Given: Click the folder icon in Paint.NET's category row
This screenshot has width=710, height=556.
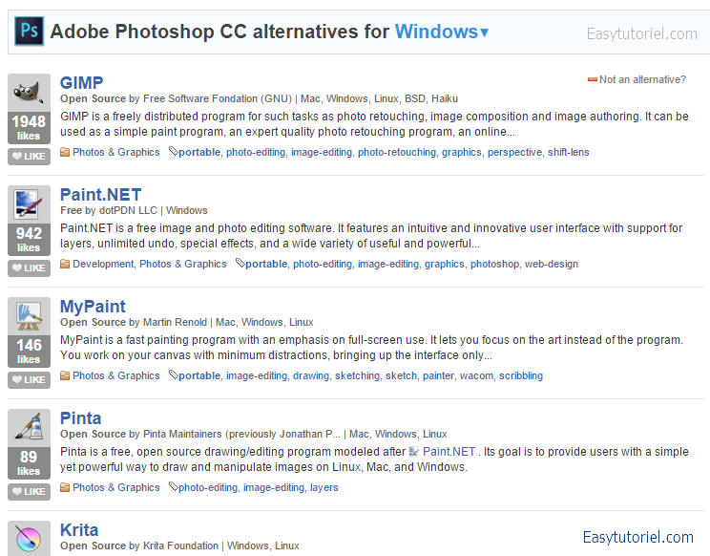Looking at the screenshot, I should tap(65, 264).
